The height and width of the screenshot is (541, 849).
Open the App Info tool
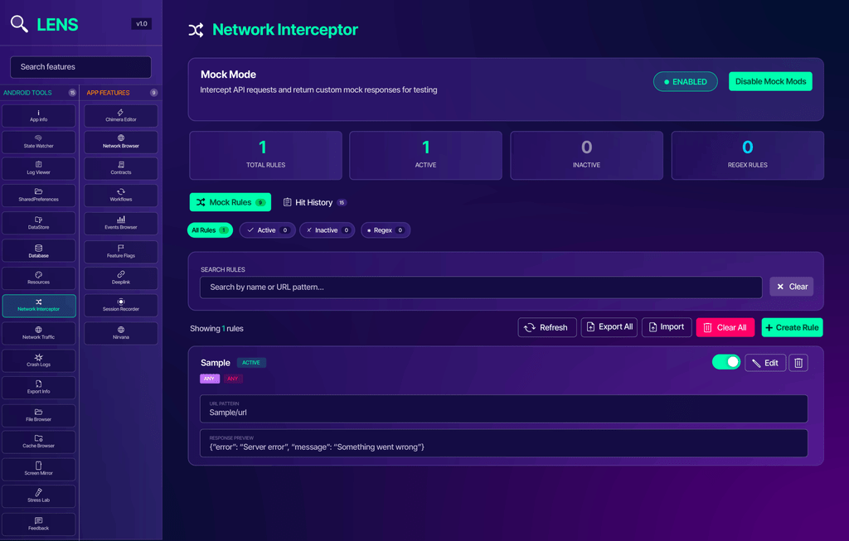pos(38,116)
